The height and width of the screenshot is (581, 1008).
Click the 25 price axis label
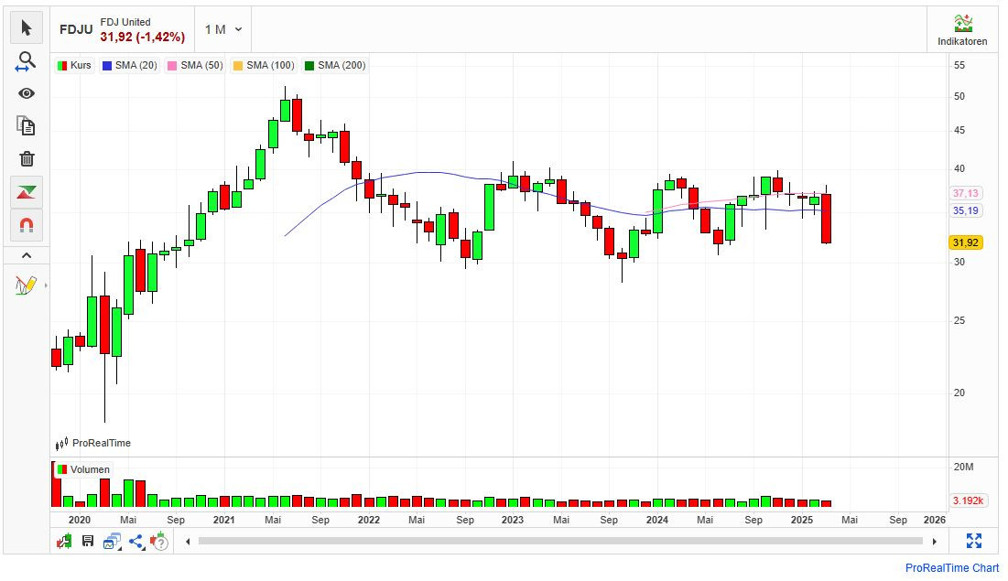(959, 321)
